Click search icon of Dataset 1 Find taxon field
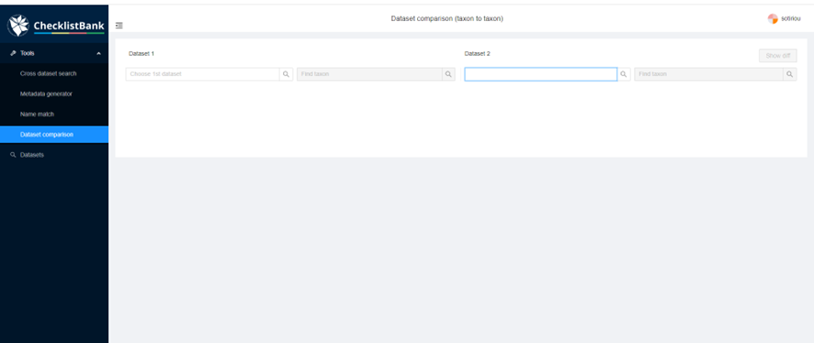 click(448, 74)
